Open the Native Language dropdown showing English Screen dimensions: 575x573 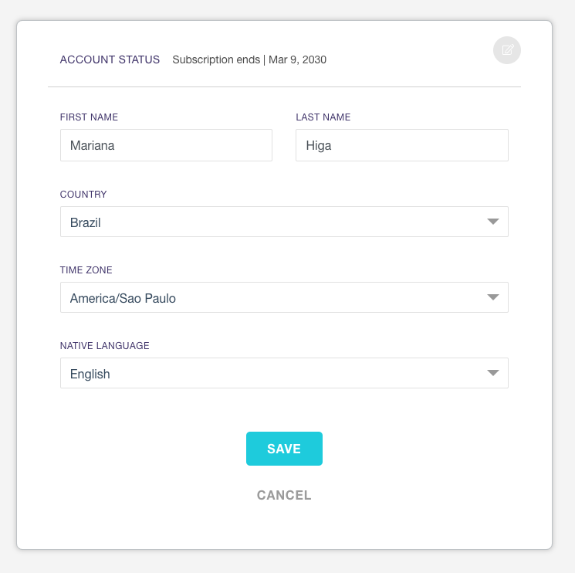(284, 373)
